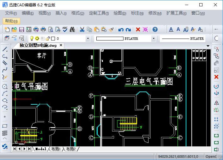Copy selection to clipboard icon
Image resolution: width=223 pixels, height=160 pixels.
point(89,29)
